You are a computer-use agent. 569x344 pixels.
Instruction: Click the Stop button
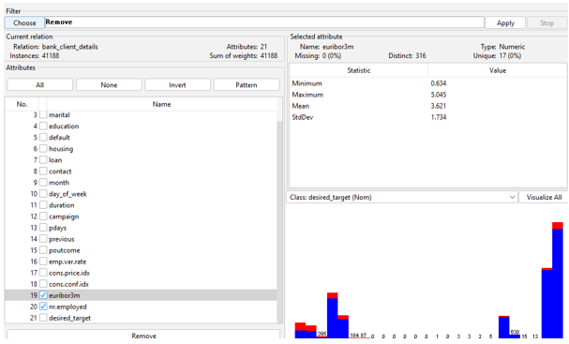click(547, 22)
